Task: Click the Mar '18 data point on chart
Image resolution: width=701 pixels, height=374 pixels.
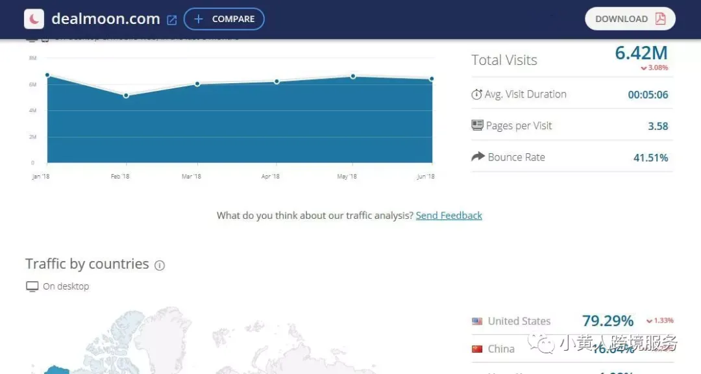Action: pyautogui.click(x=197, y=84)
